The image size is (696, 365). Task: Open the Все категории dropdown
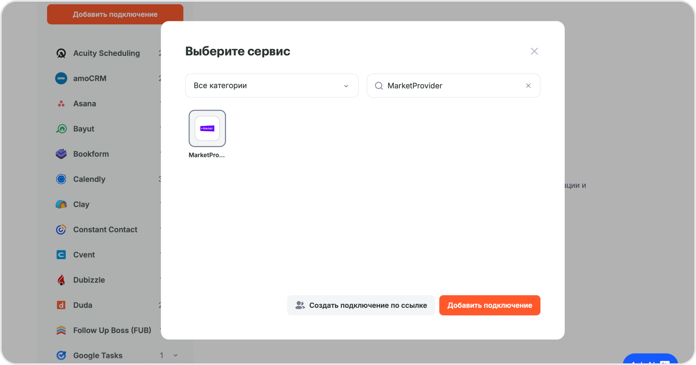tap(271, 86)
